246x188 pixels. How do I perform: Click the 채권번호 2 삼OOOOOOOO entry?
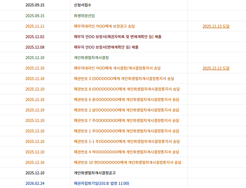coord(126,110)
